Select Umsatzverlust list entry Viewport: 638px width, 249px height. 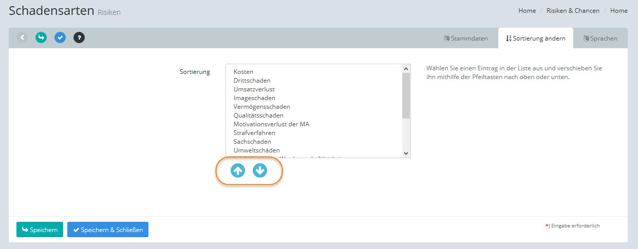(x=254, y=89)
